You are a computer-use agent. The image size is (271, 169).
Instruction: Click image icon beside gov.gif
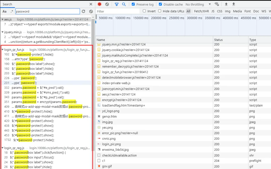tap(99, 166)
